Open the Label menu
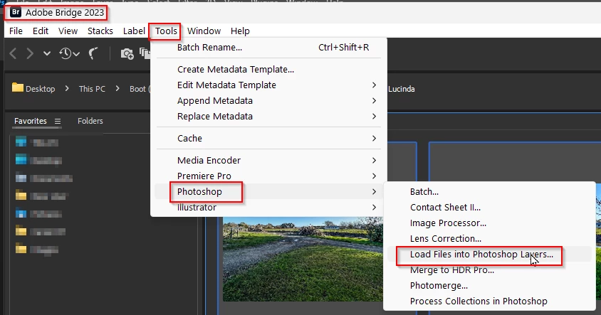 pos(134,31)
